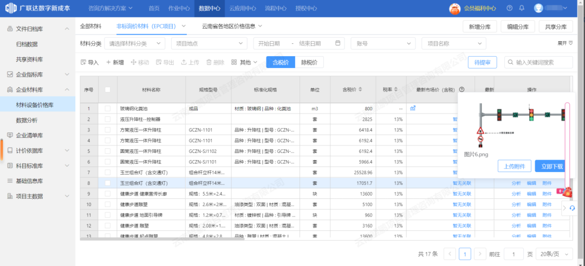Click the headset customer service icon

tap(572, 208)
